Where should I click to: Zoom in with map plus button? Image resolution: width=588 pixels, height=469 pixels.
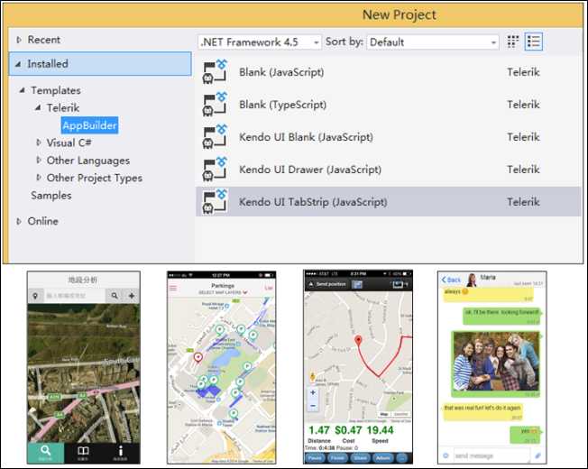point(313,392)
